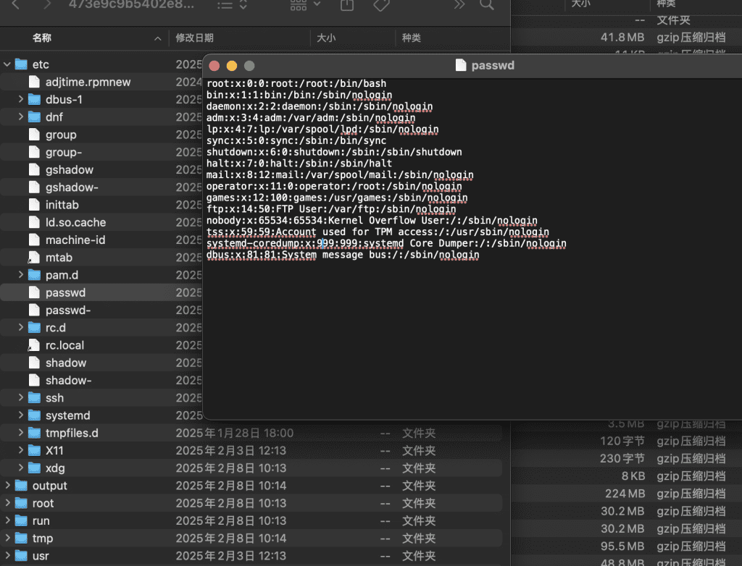Select the 95.5 MB row in right window

(x=627, y=546)
